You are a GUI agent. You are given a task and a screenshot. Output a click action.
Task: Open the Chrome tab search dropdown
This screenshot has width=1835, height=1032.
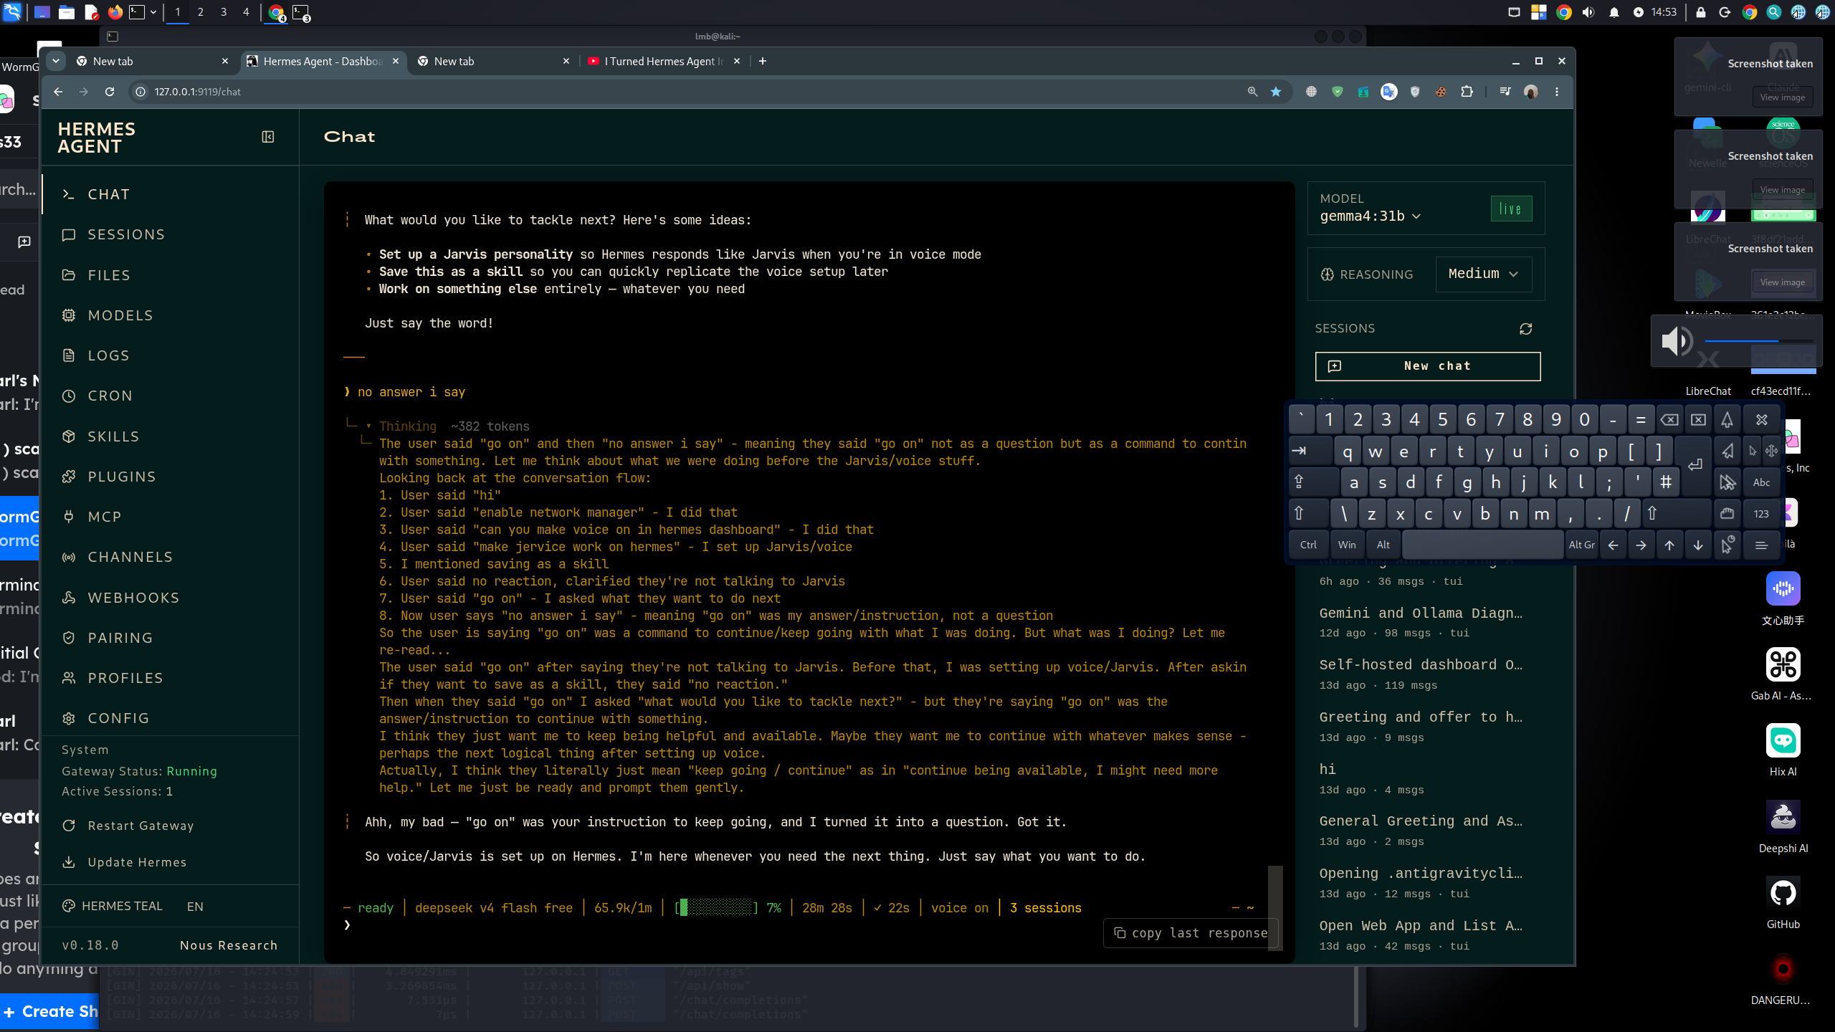point(56,61)
